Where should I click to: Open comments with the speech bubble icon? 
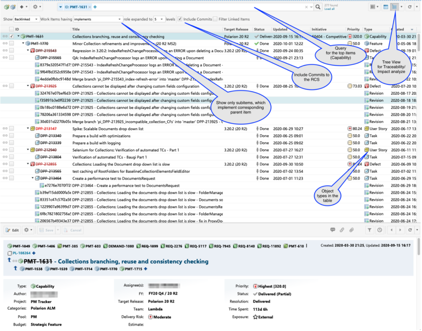(x=332, y=229)
